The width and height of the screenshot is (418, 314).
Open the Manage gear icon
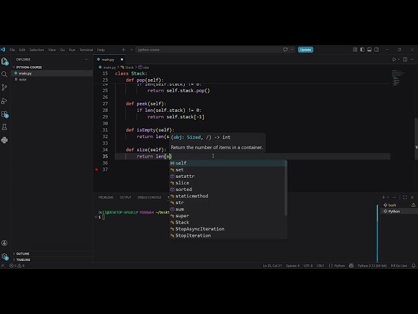[x=5, y=256]
